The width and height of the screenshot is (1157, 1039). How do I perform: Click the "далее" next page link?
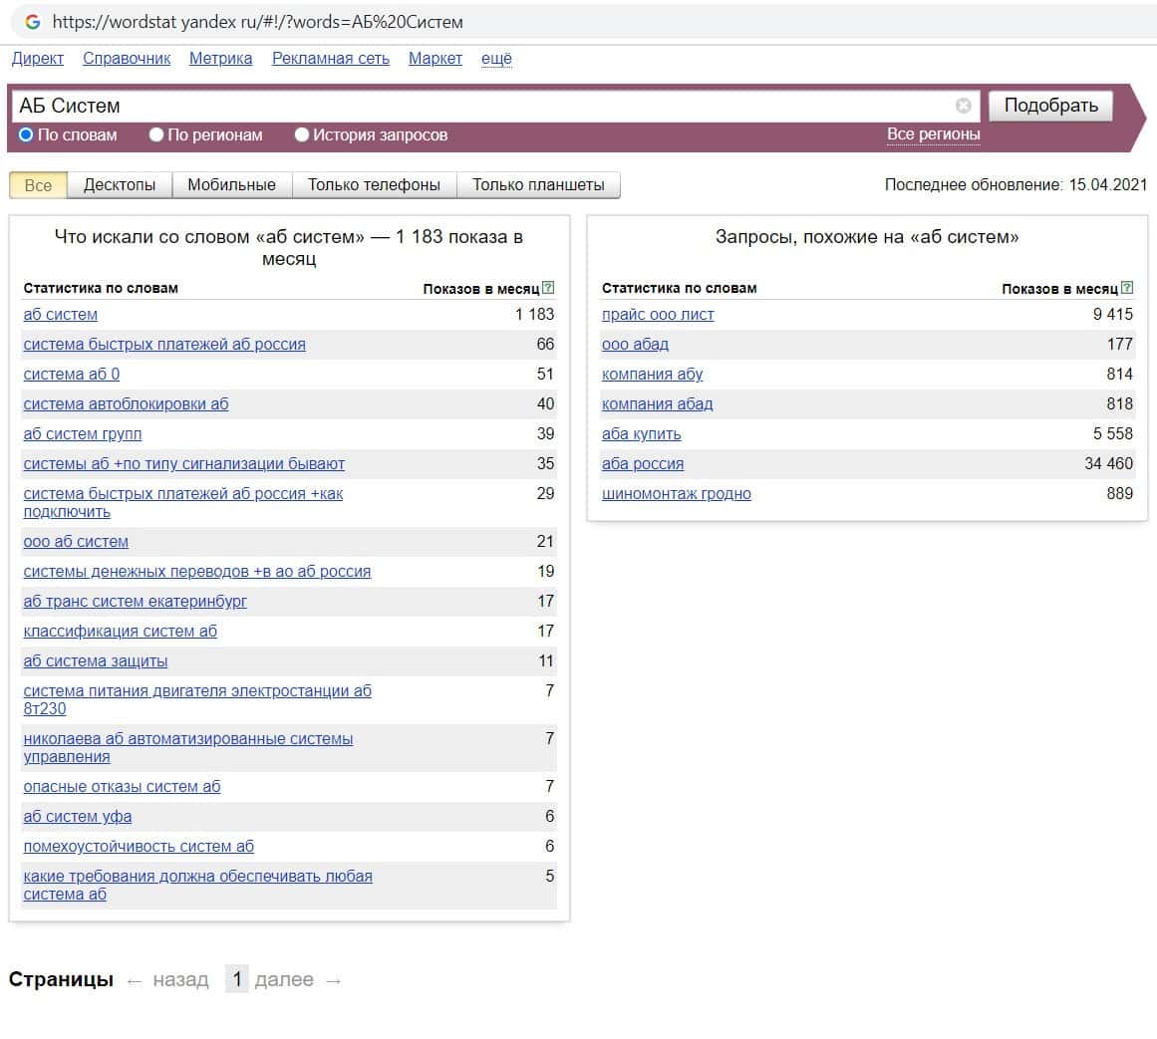coord(284,980)
